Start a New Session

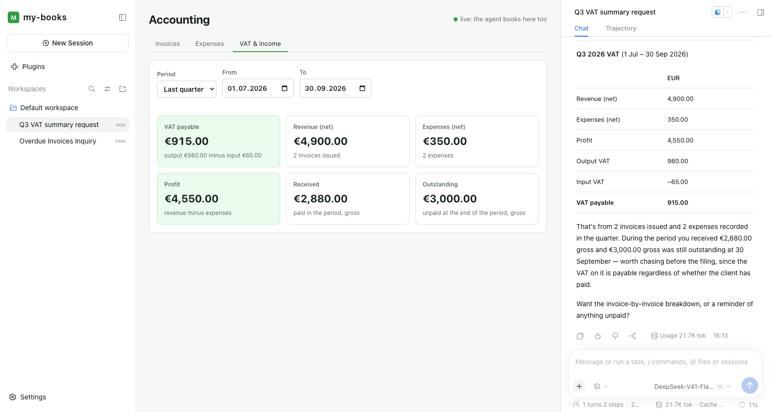[68, 43]
